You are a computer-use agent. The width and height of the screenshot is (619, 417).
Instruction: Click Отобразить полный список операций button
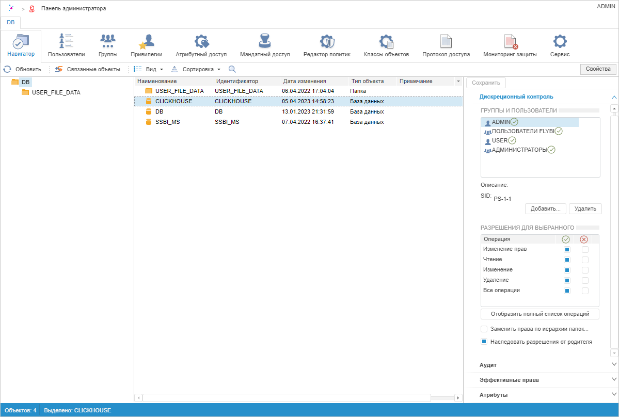click(539, 314)
